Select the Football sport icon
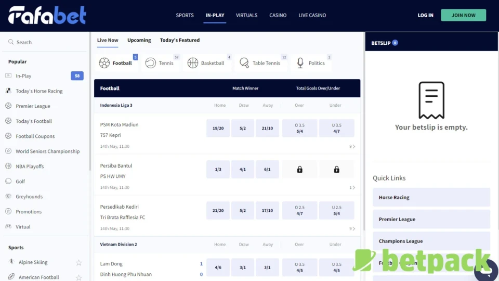 pyautogui.click(x=104, y=63)
